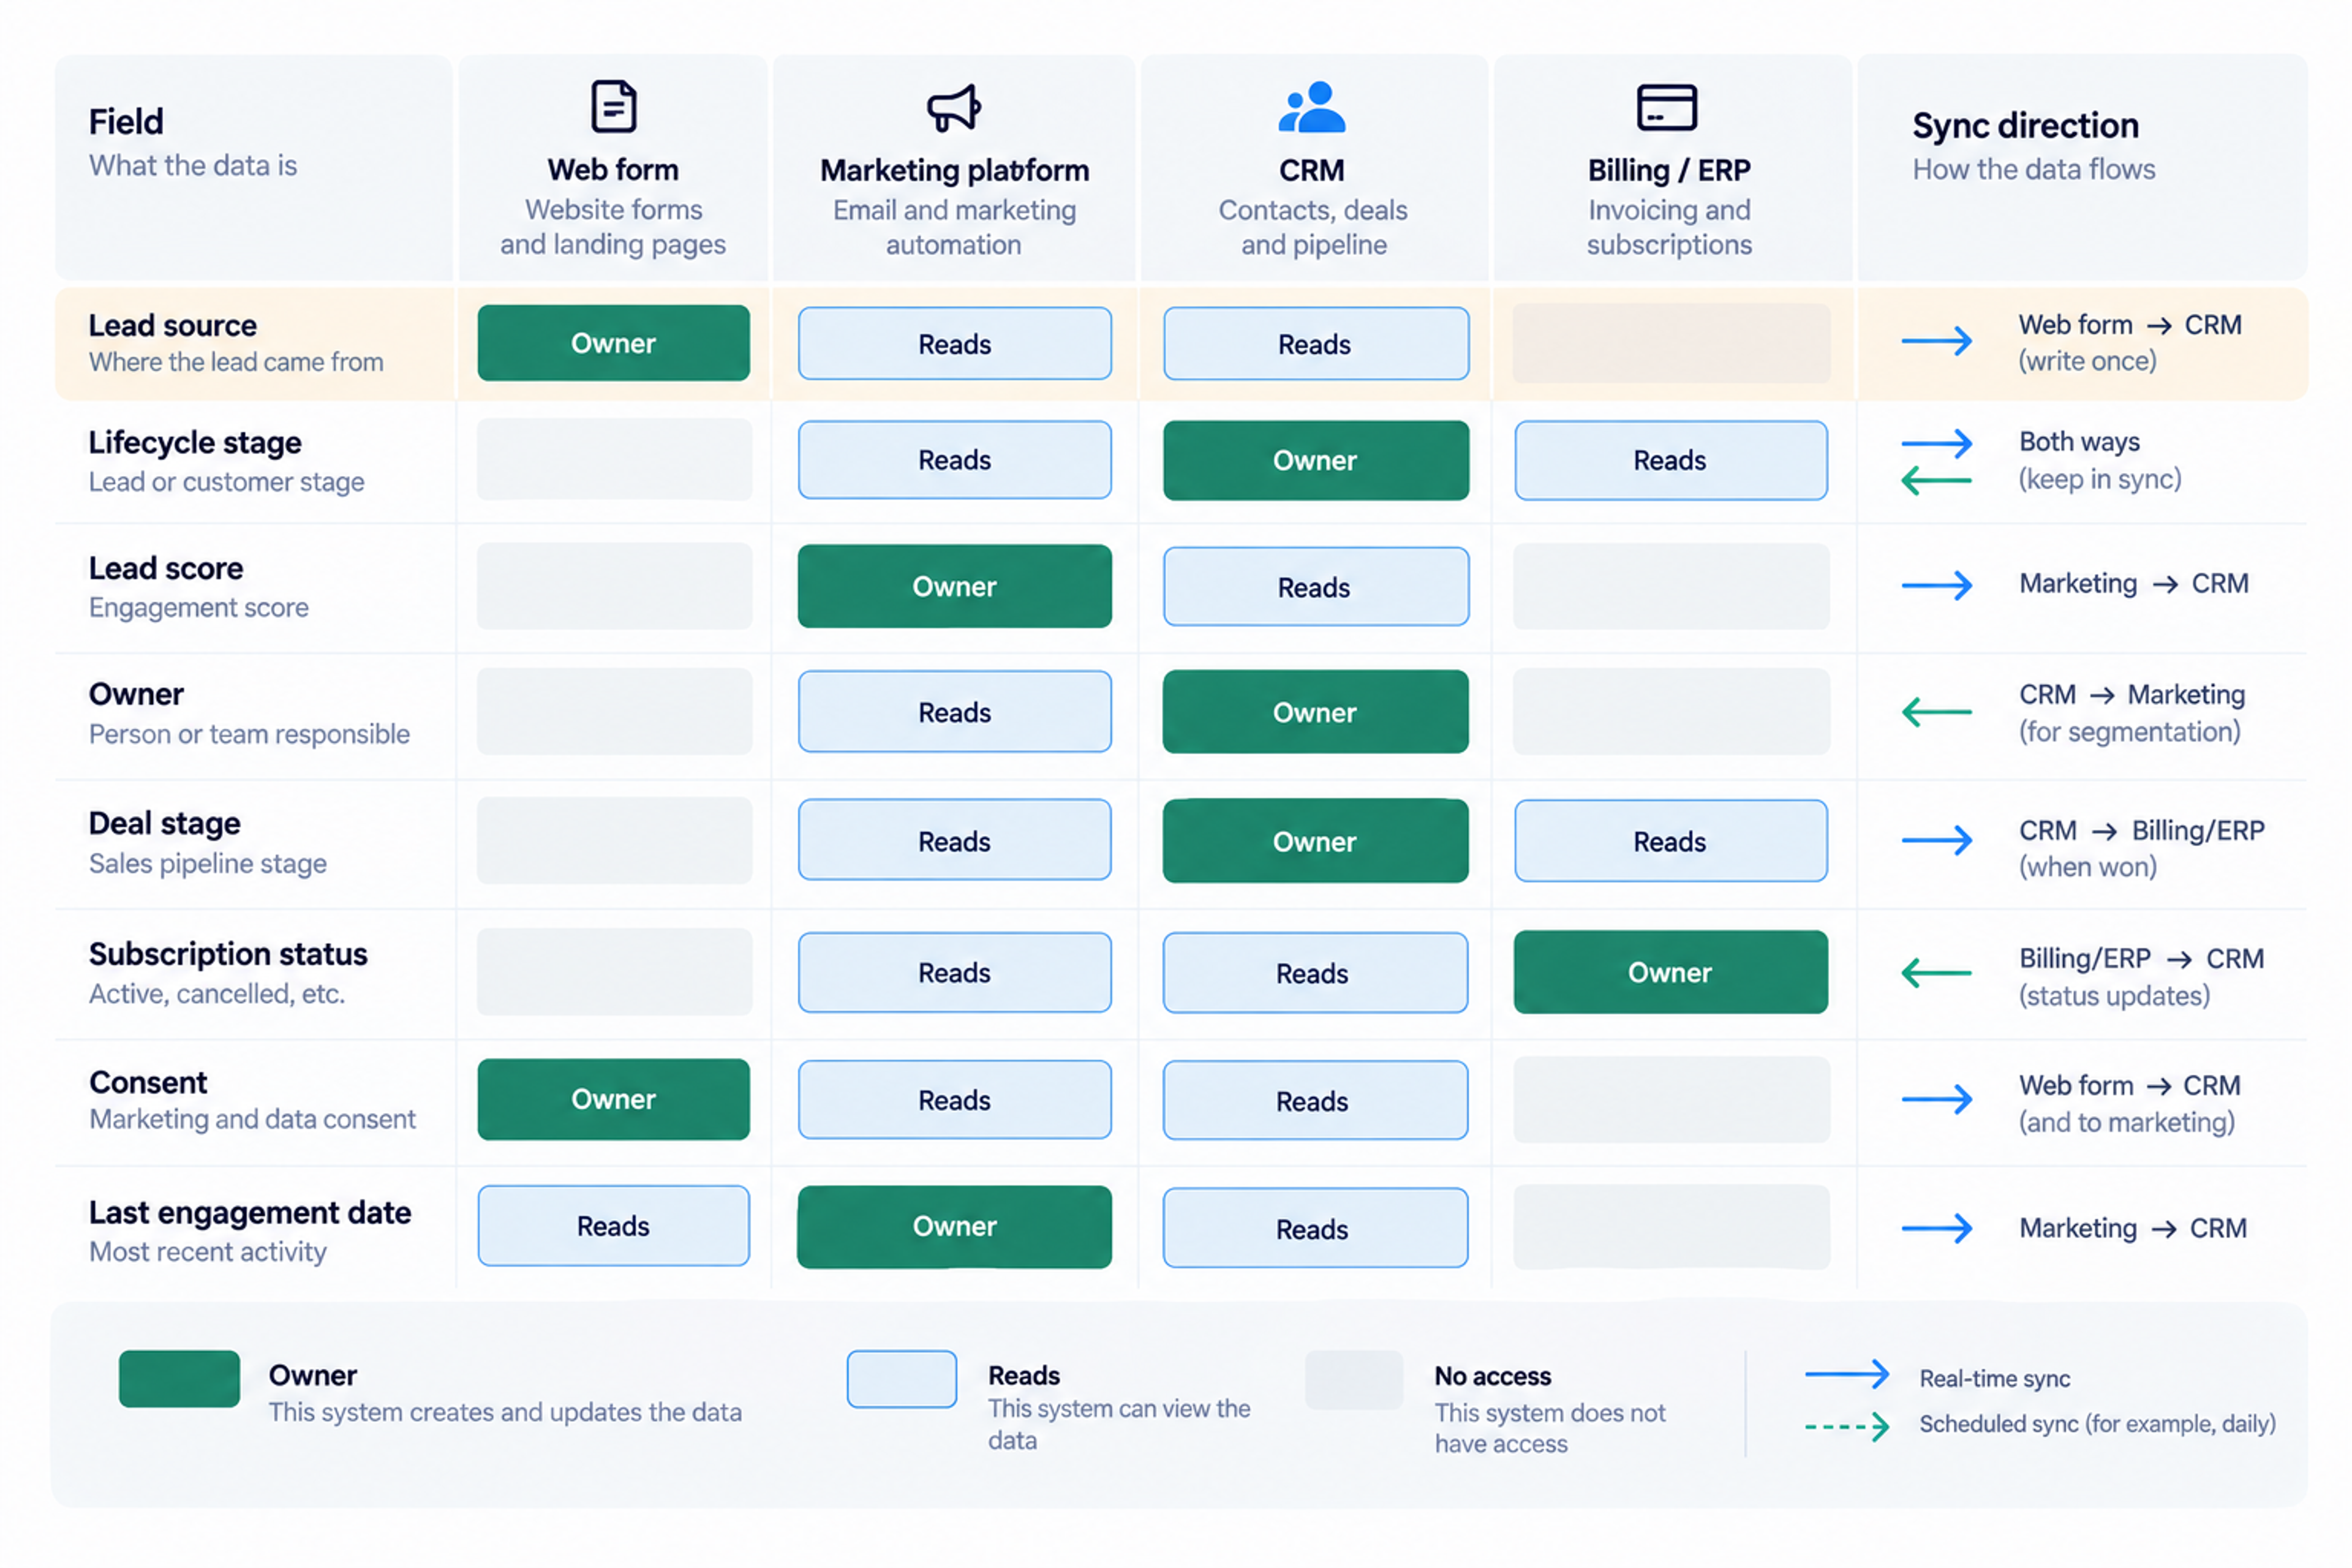Click the Billing / ERP credit card icon
This screenshot has width=2352, height=1568.
[1667, 107]
